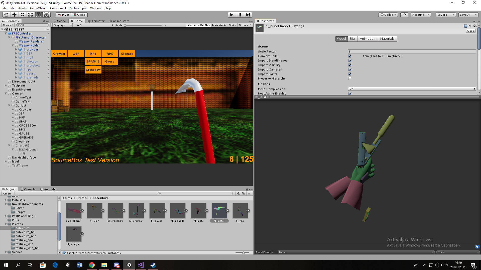Expand the hl_pistol asset sub-objects arrow
This screenshot has height=270, width=481.
coord(228,211)
